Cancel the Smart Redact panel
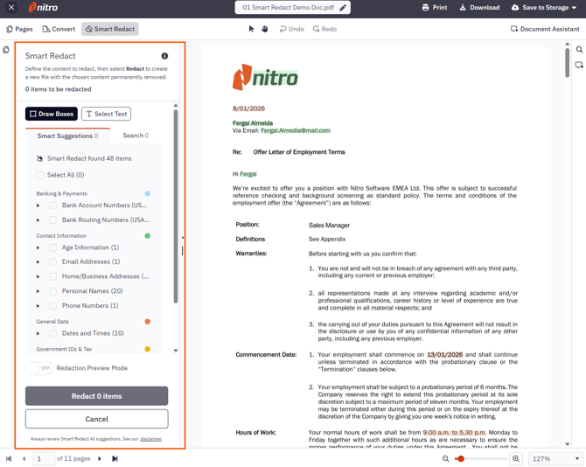Screen dimensions: 586x467 tap(97, 419)
